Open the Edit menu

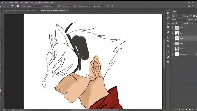pos(6,2)
